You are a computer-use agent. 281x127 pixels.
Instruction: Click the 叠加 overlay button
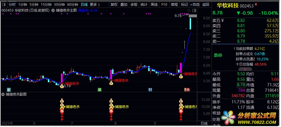pyautogui.click(x=124, y=5)
